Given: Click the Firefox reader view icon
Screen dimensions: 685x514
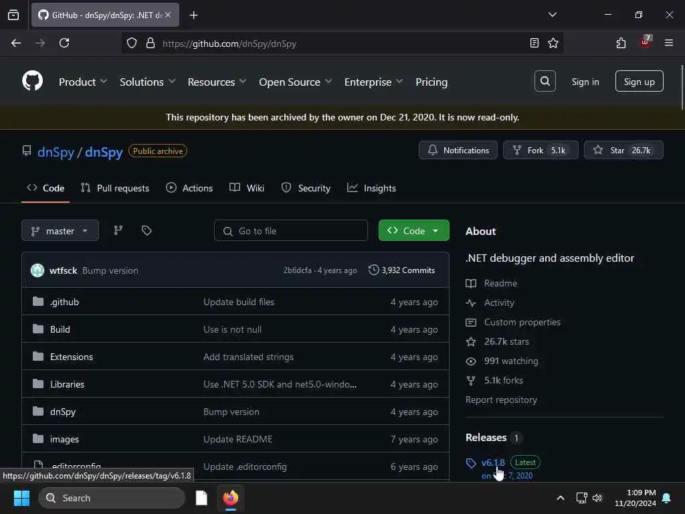Looking at the screenshot, I should tap(534, 43).
